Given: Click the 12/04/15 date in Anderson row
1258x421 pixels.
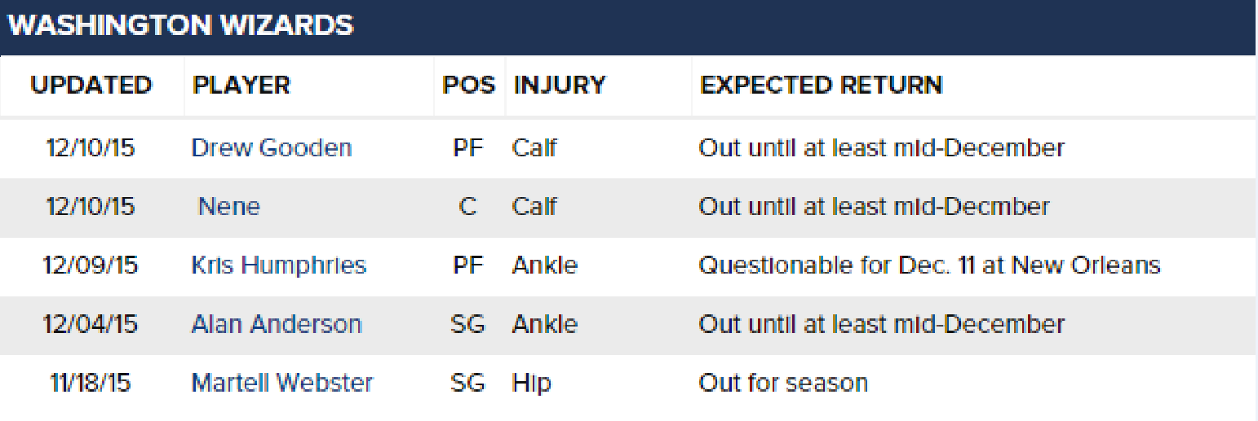Looking at the screenshot, I should click(91, 324).
